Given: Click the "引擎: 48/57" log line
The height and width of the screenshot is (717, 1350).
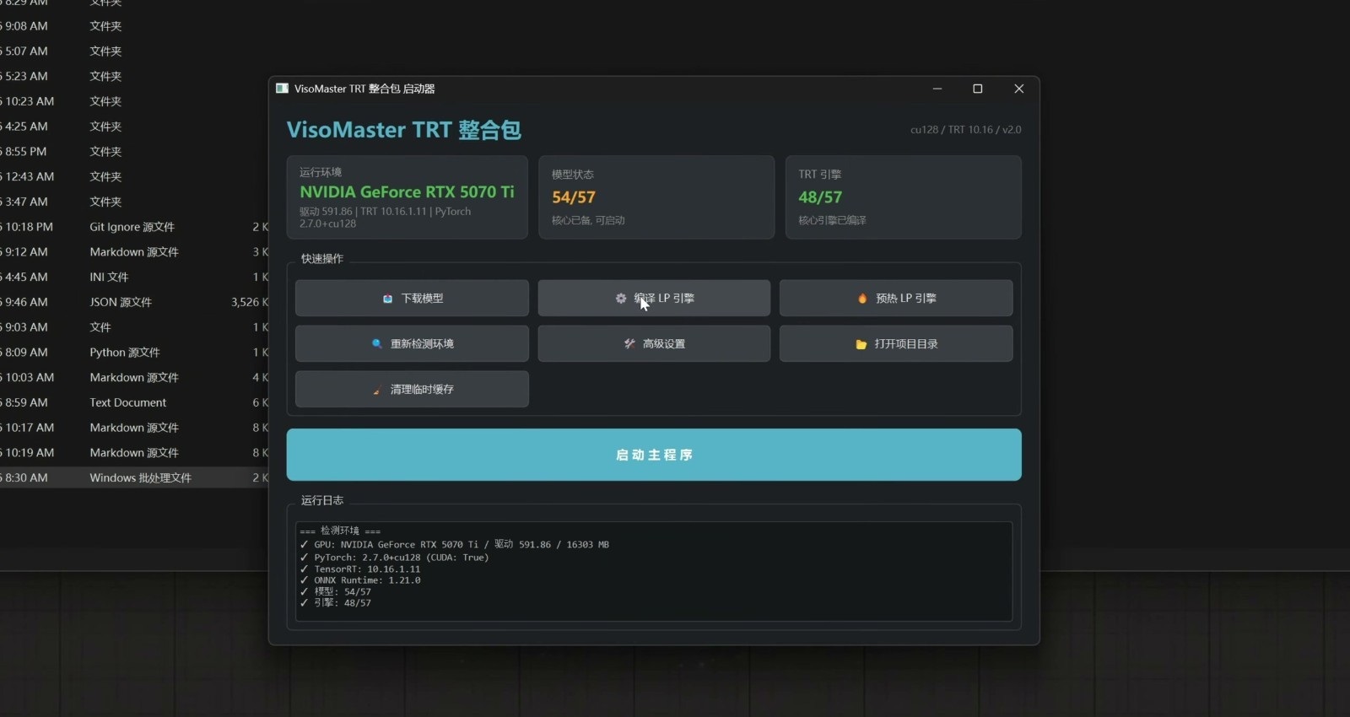Looking at the screenshot, I should click(335, 603).
